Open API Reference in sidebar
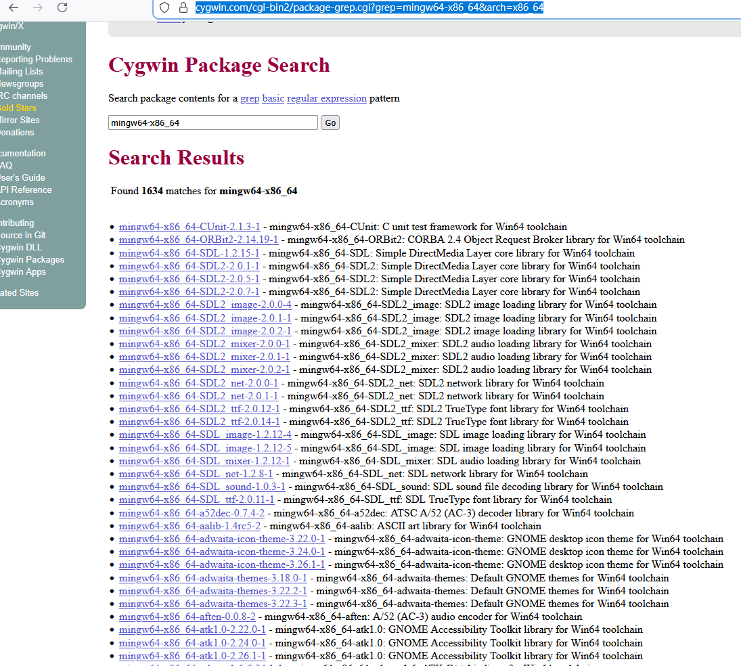Screen dimensions: 741x666 [x=26, y=190]
